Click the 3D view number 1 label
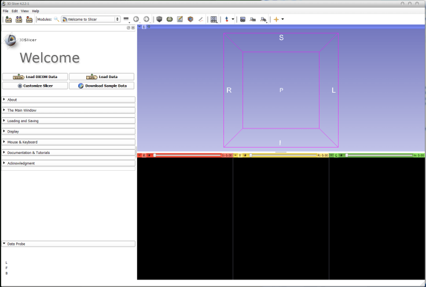426x287 pixels. coord(144,27)
